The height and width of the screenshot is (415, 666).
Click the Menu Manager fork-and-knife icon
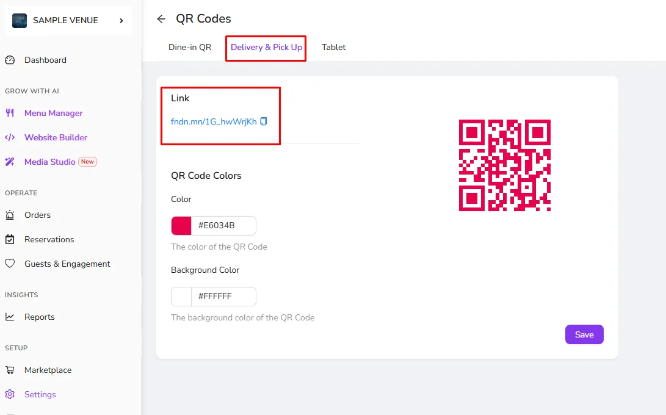[10, 113]
